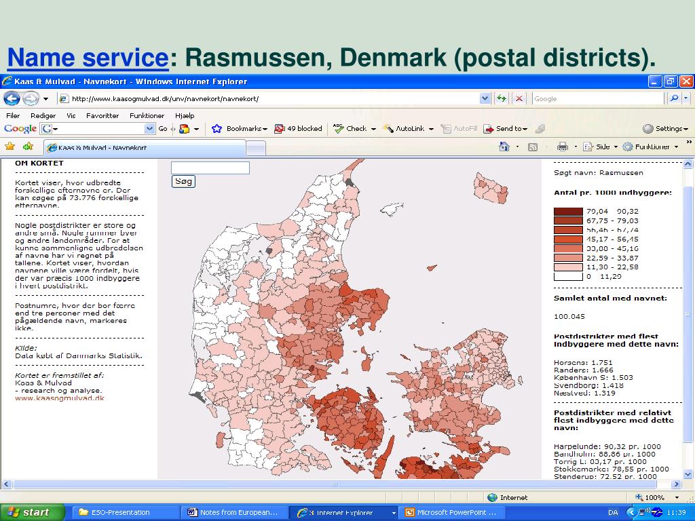Click the Søg button

[183, 181]
